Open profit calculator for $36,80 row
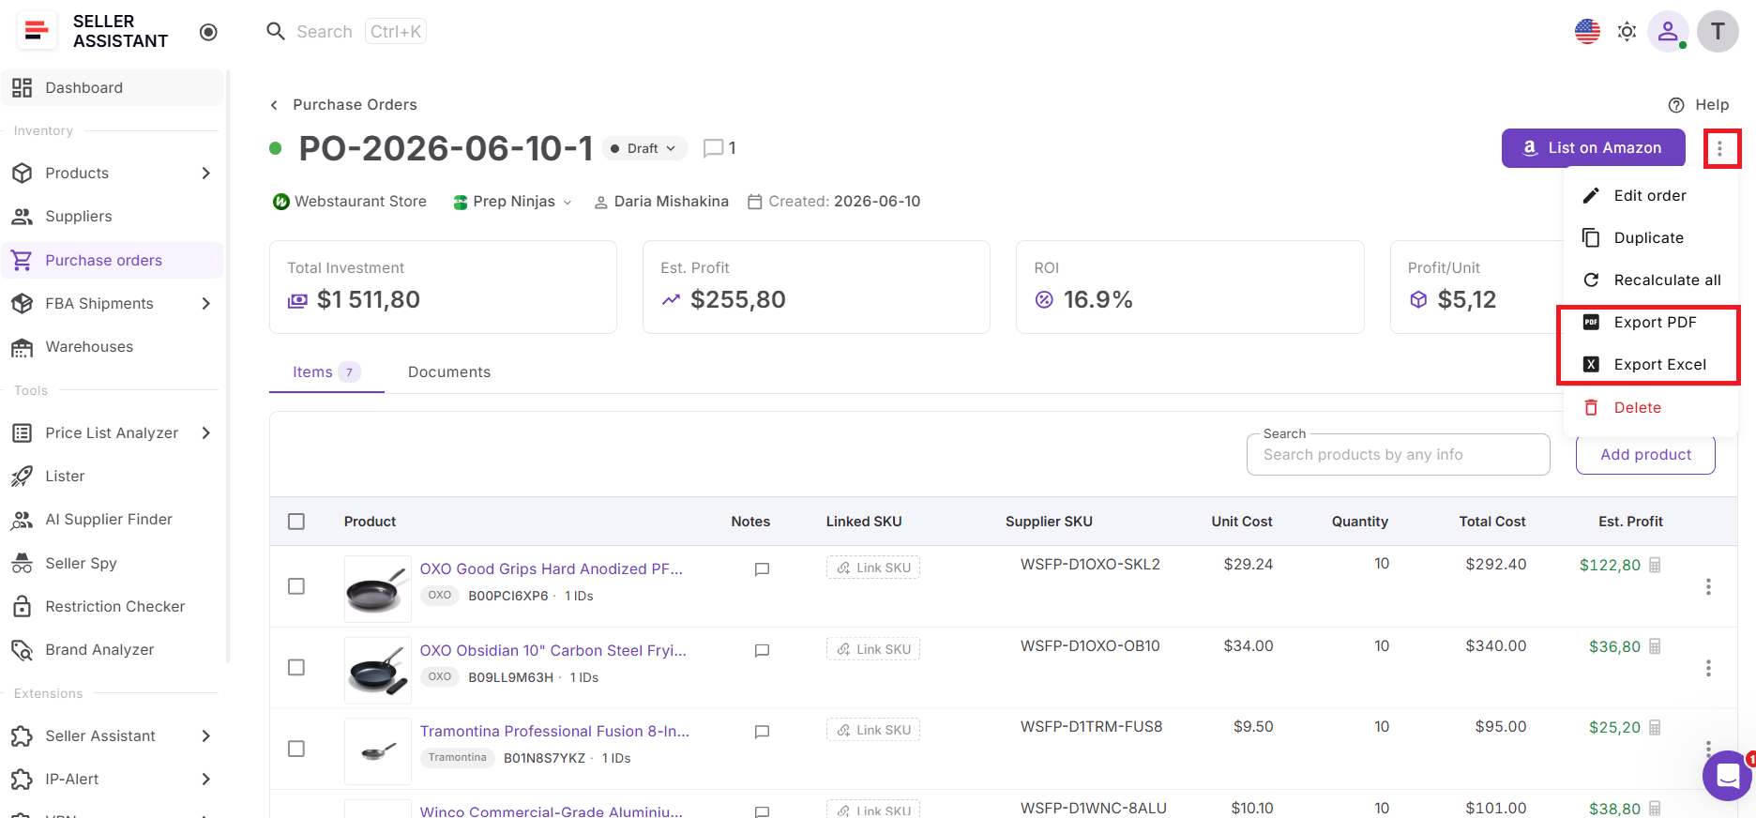 click(1656, 646)
